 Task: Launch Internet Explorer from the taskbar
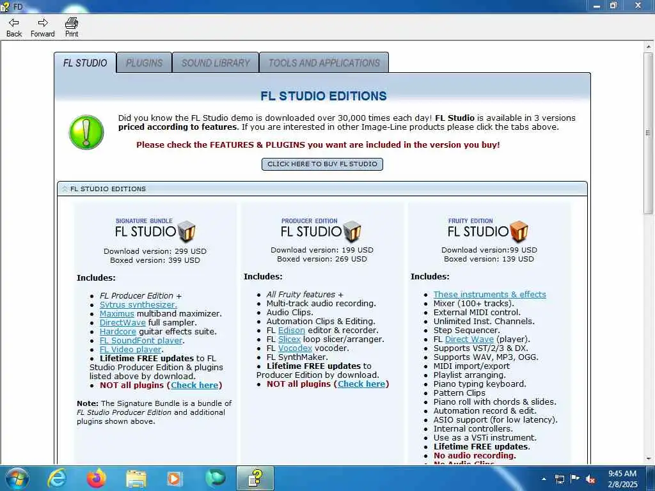(57, 478)
